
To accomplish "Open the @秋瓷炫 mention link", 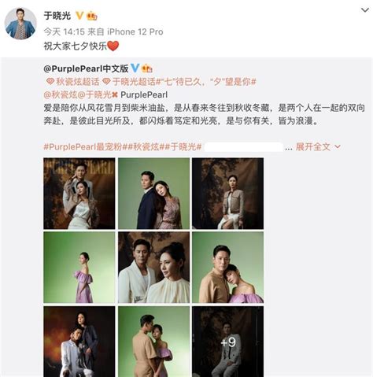I will tap(61, 94).
